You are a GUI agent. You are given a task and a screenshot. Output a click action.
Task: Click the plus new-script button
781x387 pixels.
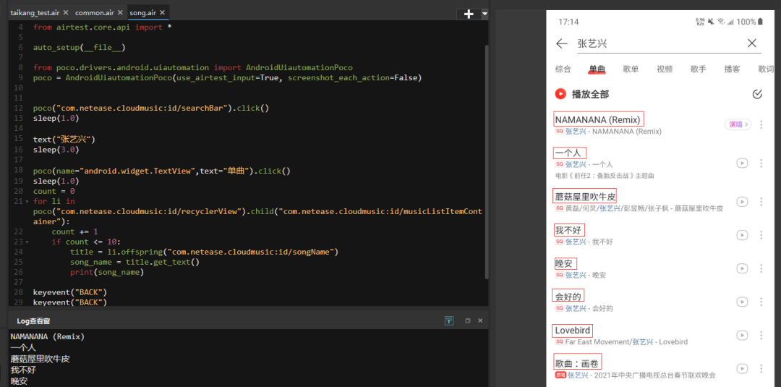(468, 14)
